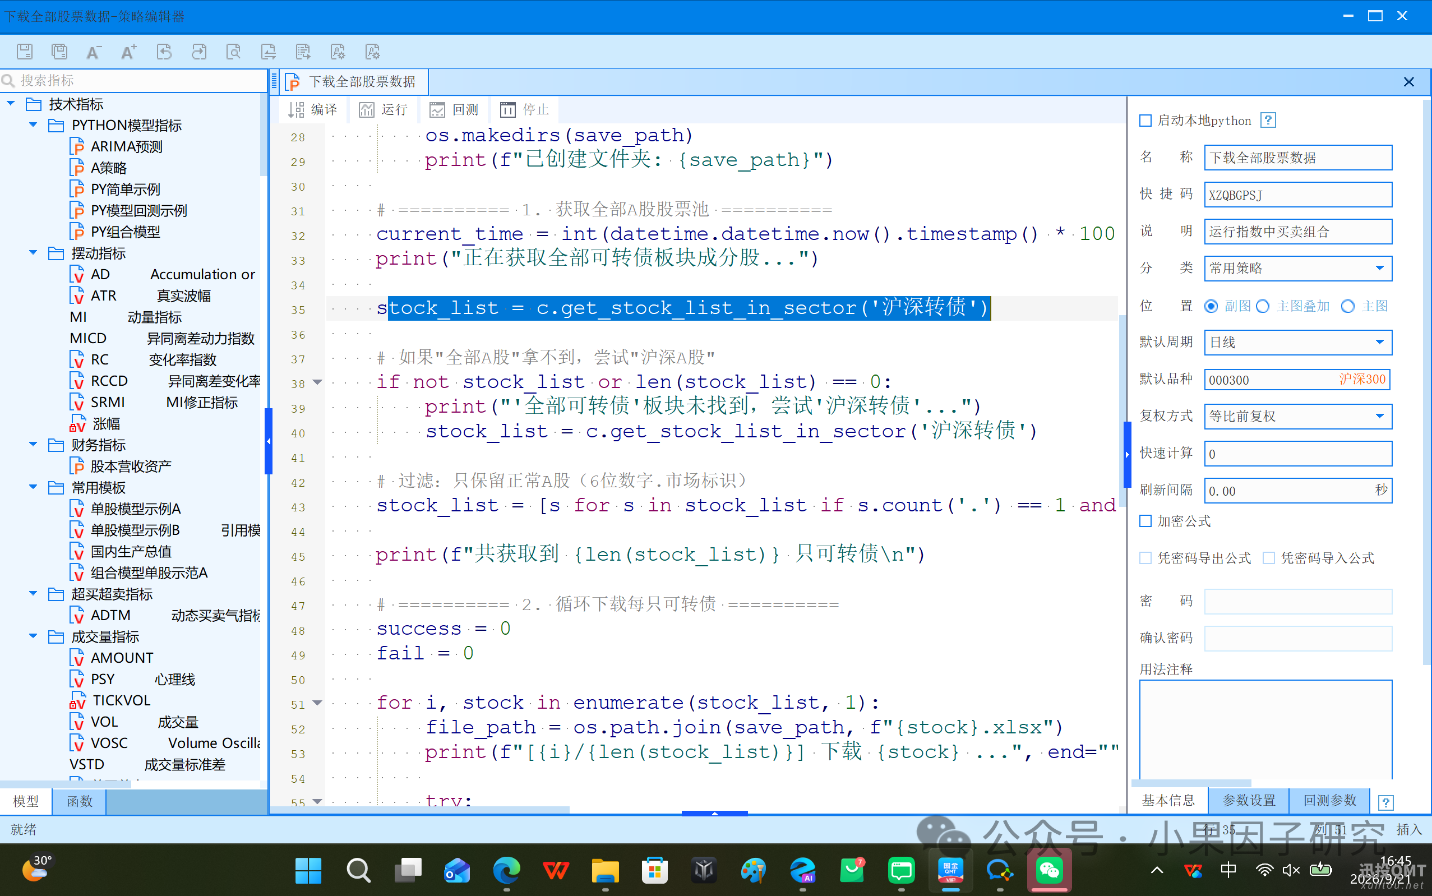Switch to the 回测参数 tab

1329,801
